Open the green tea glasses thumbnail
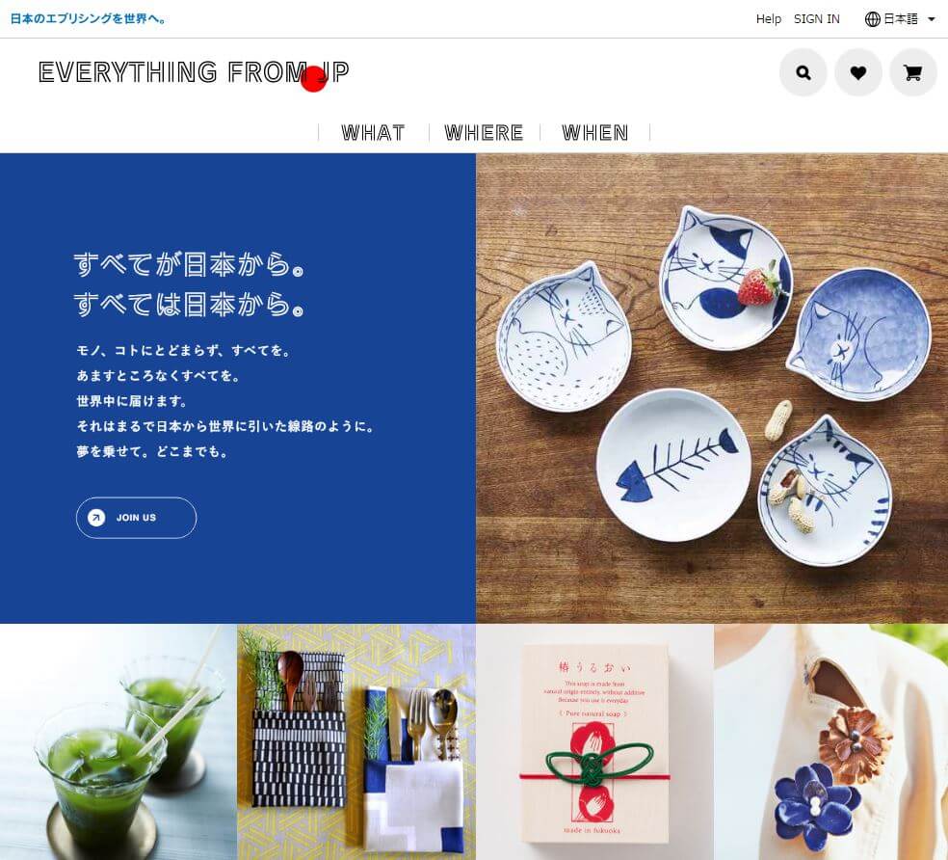948x860 pixels. click(118, 742)
